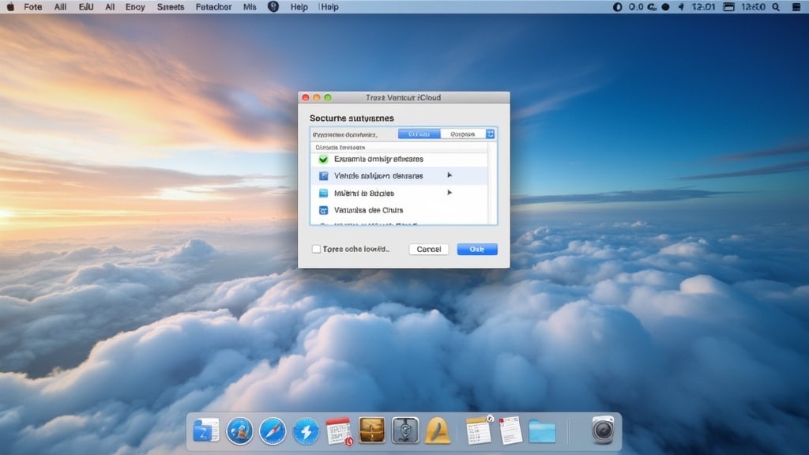Screen dimensions: 809x455
Task: Select the blue highlighted segment tab in dialog
Action: (x=419, y=133)
